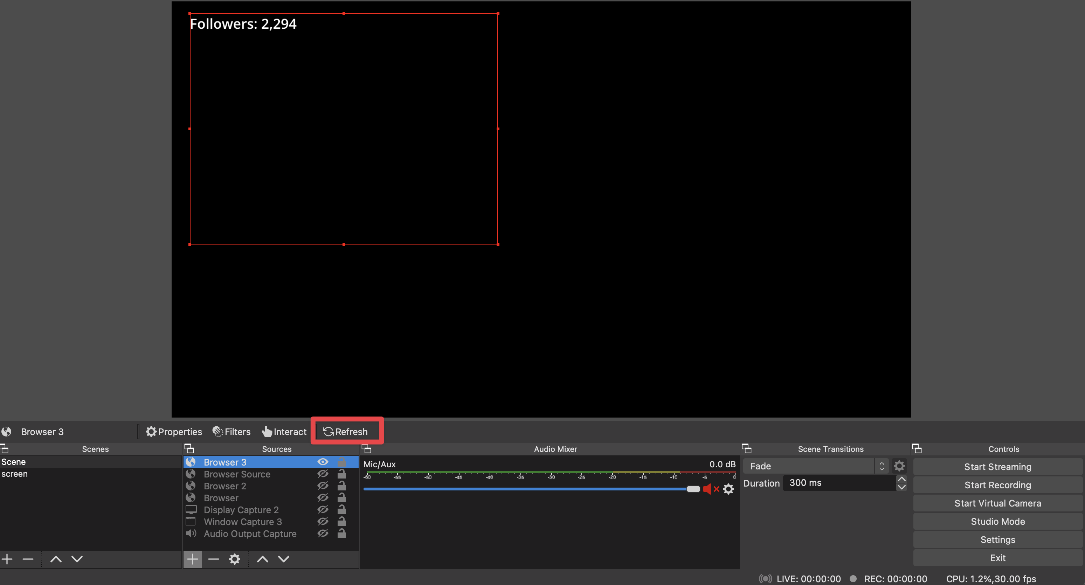Show the Browser Source layer

tap(323, 474)
